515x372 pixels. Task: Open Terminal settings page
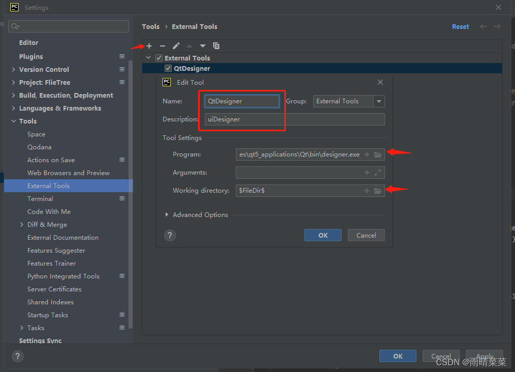click(x=40, y=199)
